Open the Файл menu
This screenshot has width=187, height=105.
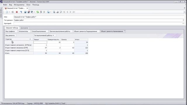point(5,5)
